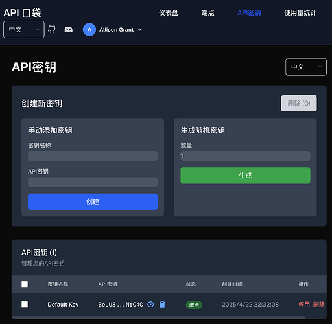Image resolution: width=332 pixels, height=324 pixels.
Task: Click the 生成随机密钥 heading
Action: 202,130
